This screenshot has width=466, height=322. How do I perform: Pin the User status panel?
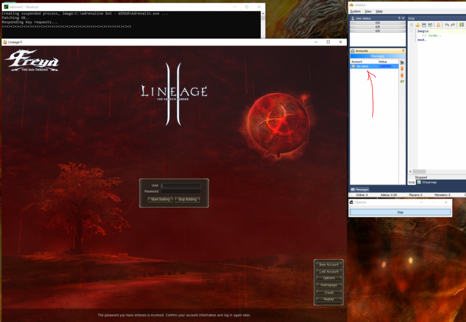(x=399, y=18)
